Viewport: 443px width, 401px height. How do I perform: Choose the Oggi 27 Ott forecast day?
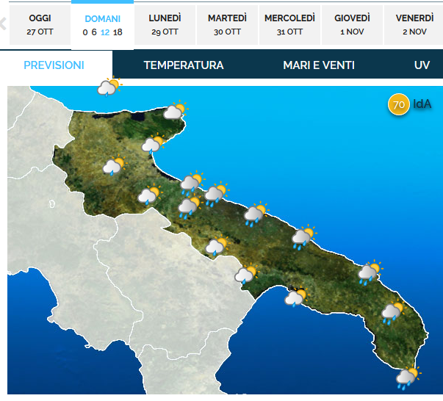pos(40,25)
